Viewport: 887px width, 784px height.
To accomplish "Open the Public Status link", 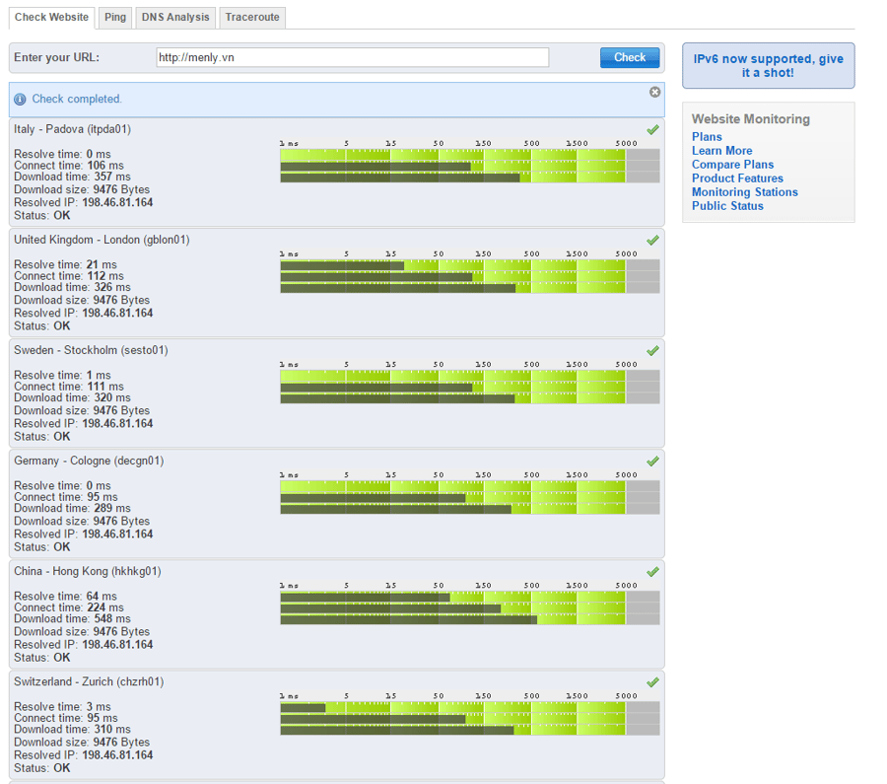I will pos(727,206).
